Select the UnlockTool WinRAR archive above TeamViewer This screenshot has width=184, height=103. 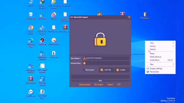(31, 80)
